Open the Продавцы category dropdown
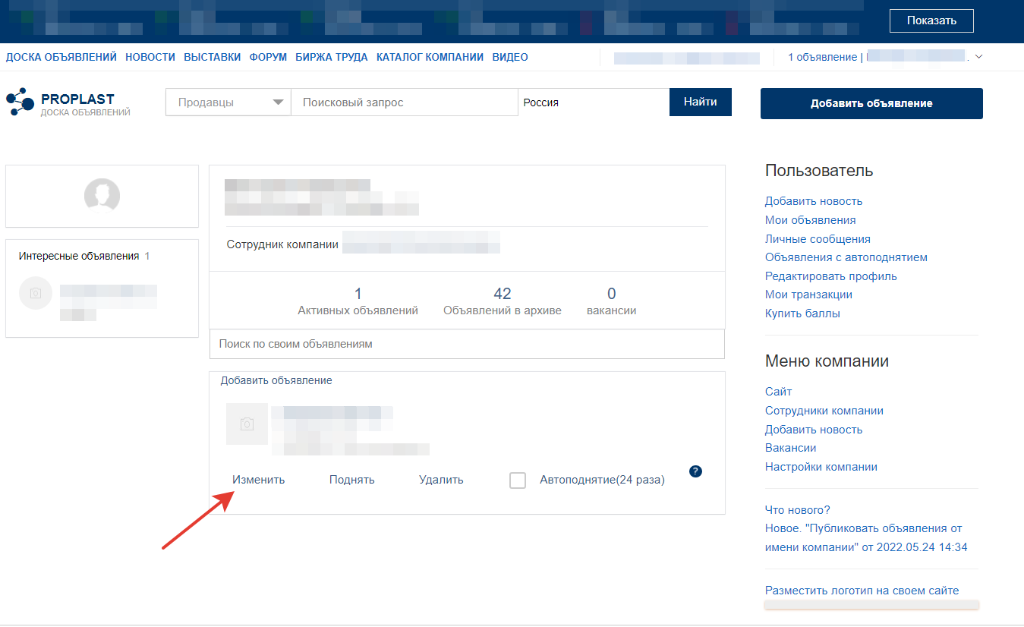The width and height of the screenshot is (1024, 627). [228, 102]
